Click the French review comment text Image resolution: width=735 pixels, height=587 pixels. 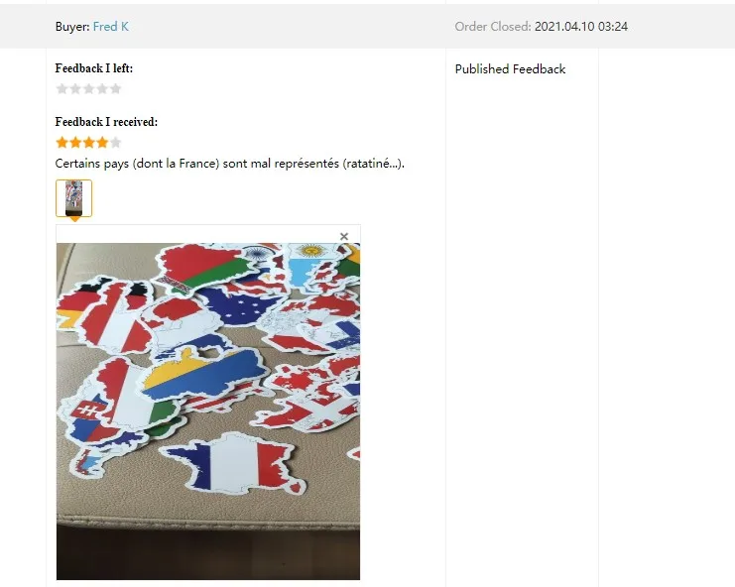pos(230,164)
